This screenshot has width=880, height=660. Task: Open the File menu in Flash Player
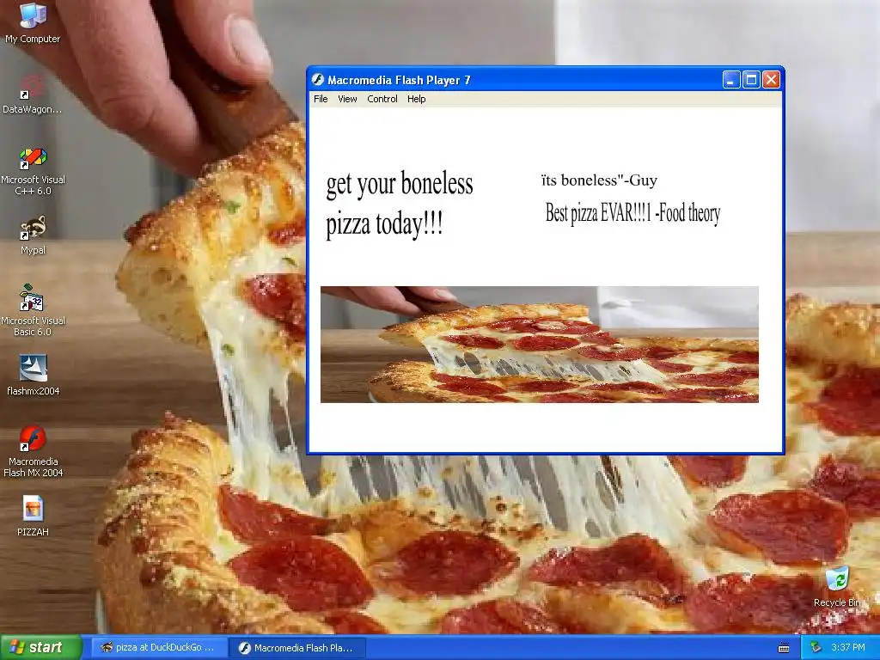point(321,99)
